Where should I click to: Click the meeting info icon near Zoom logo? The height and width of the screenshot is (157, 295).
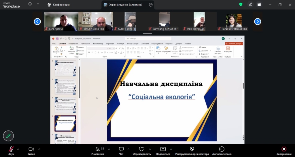coord(30,4)
